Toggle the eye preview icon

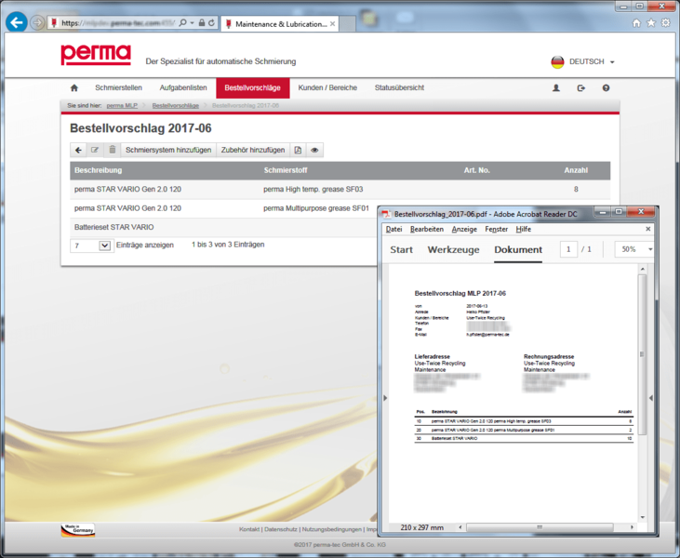point(315,150)
